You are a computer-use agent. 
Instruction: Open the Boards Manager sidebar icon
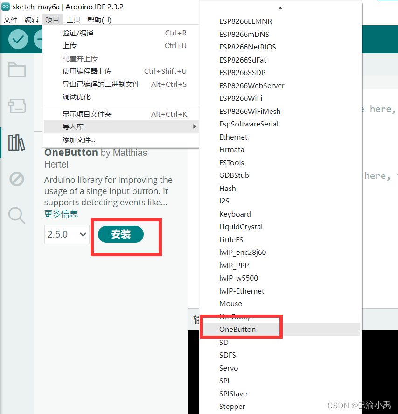(x=17, y=106)
